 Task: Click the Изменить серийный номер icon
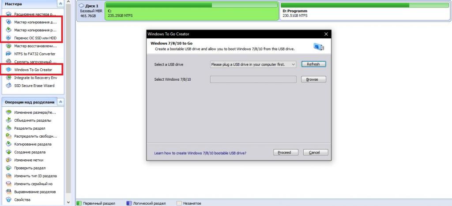(9, 184)
